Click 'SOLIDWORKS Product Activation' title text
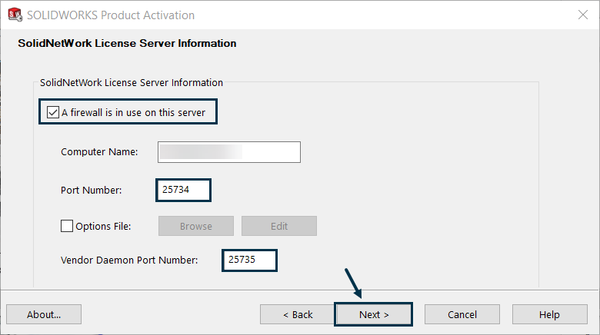 click(x=111, y=15)
